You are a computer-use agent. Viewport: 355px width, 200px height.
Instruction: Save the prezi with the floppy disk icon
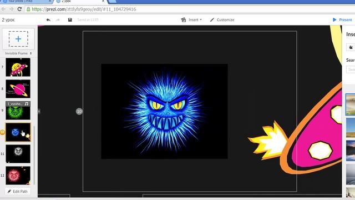coord(70,20)
